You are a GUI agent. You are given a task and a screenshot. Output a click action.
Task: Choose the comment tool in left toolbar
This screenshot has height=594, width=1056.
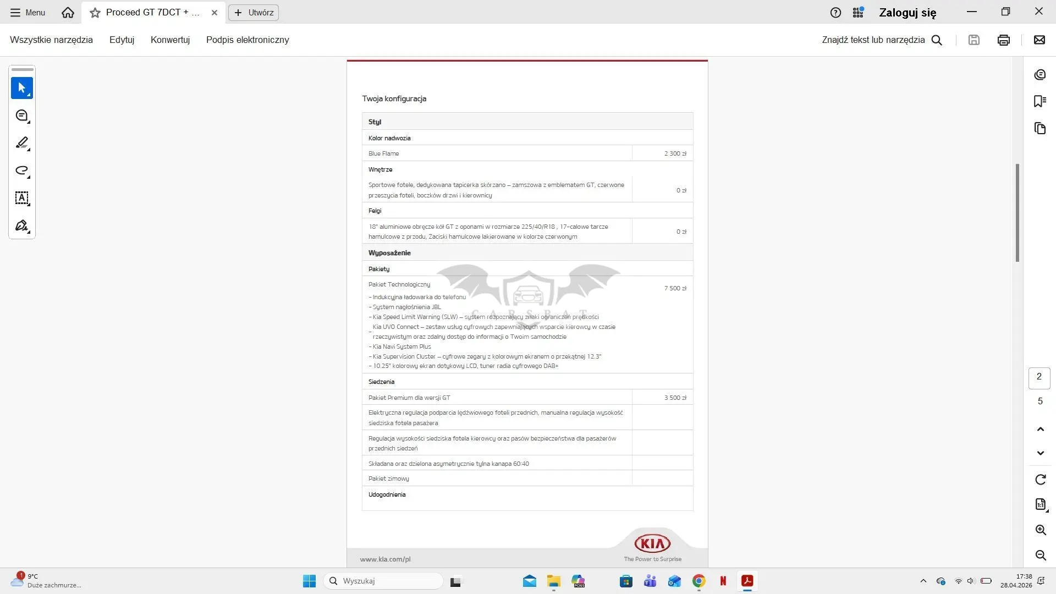tap(22, 116)
